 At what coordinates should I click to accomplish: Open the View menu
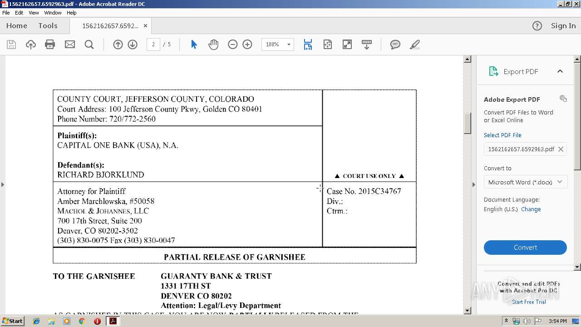point(34,13)
